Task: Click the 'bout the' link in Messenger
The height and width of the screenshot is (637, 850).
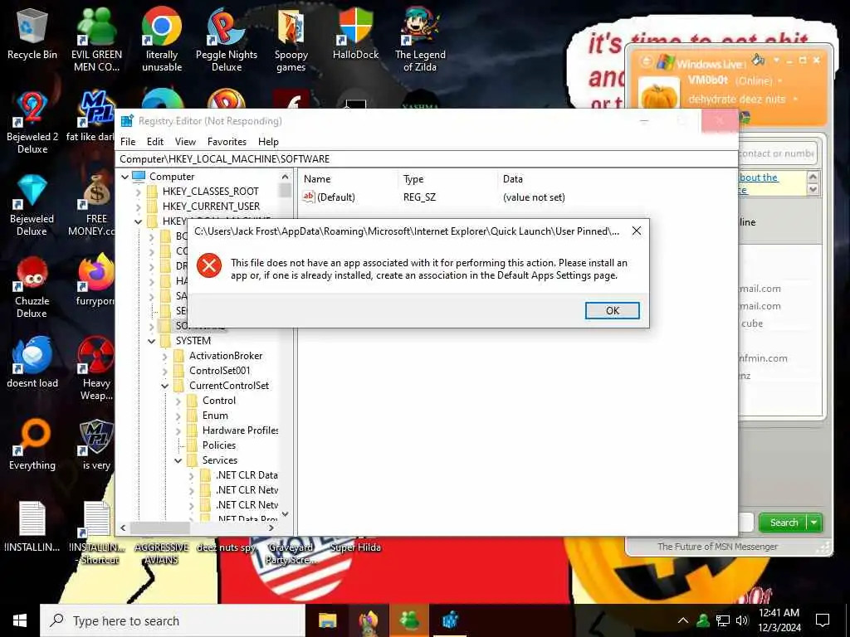Action: (x=759, y=177)
